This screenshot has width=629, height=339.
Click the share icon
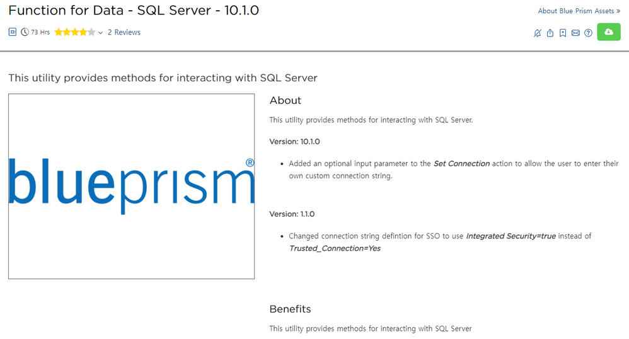pyautogui.click(x=550, y=33)
